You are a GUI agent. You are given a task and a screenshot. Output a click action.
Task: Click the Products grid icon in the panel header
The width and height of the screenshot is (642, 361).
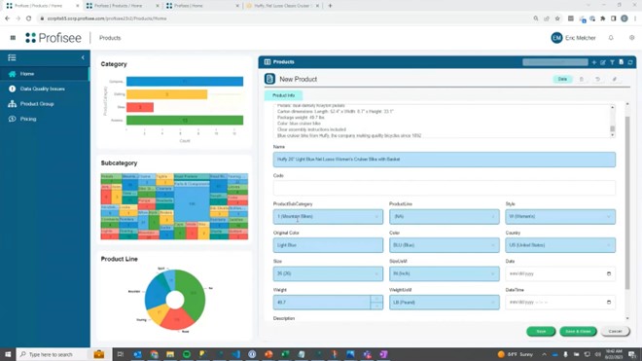coord(267,62)
